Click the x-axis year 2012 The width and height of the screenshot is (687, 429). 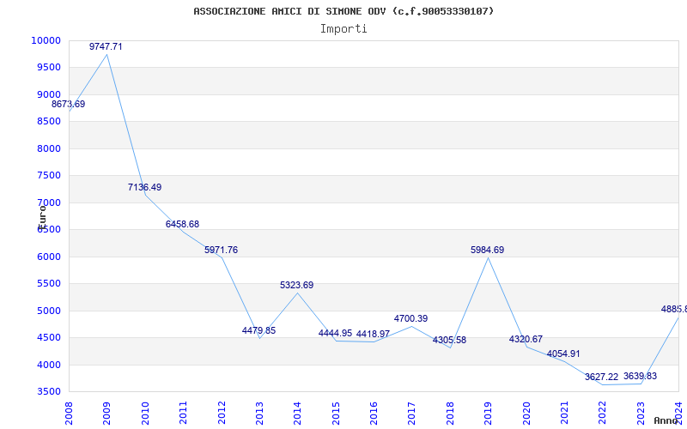point(222,413)
